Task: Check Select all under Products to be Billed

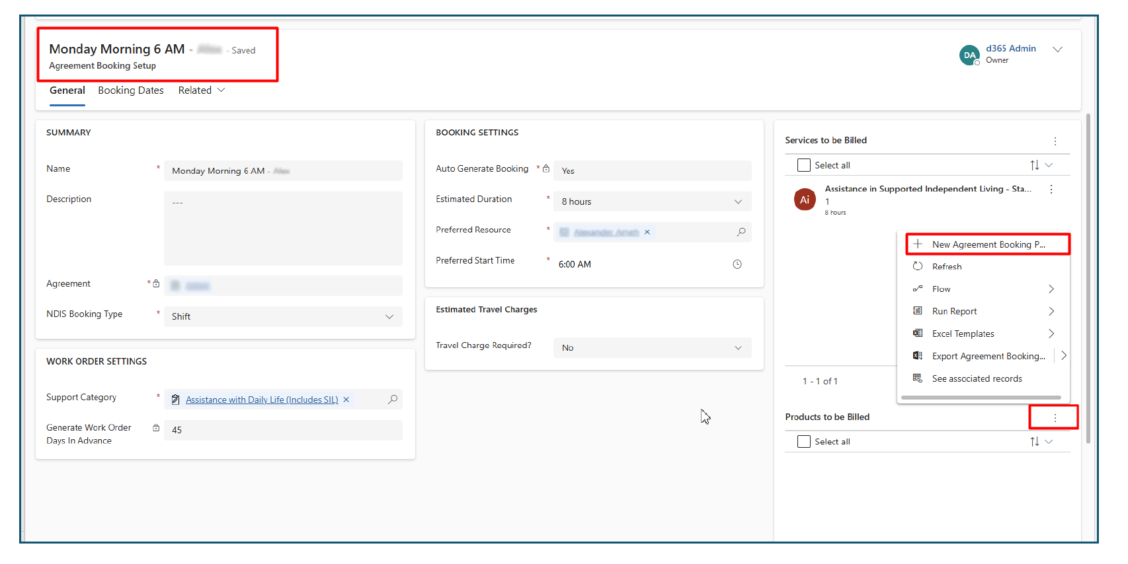Action: point(804,442)
